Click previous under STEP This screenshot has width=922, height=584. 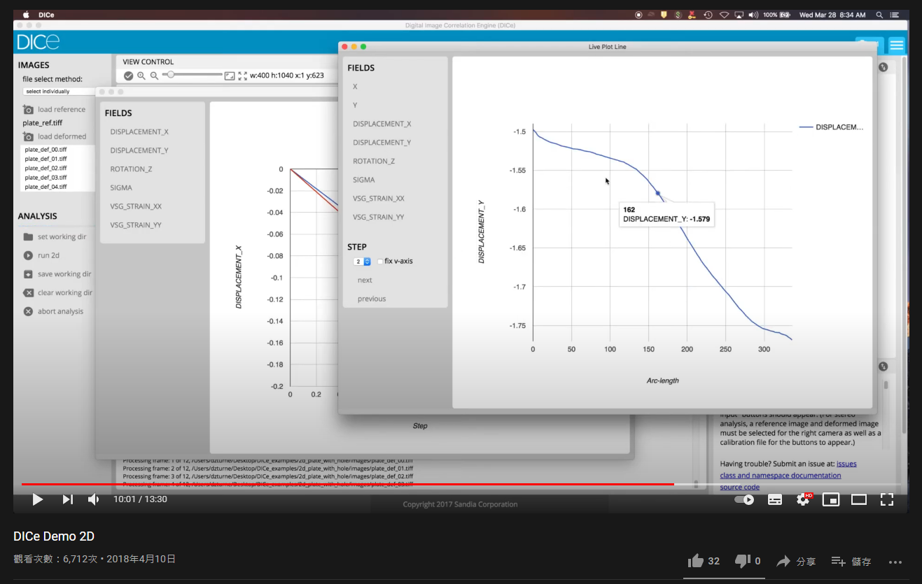click(372, 299)
